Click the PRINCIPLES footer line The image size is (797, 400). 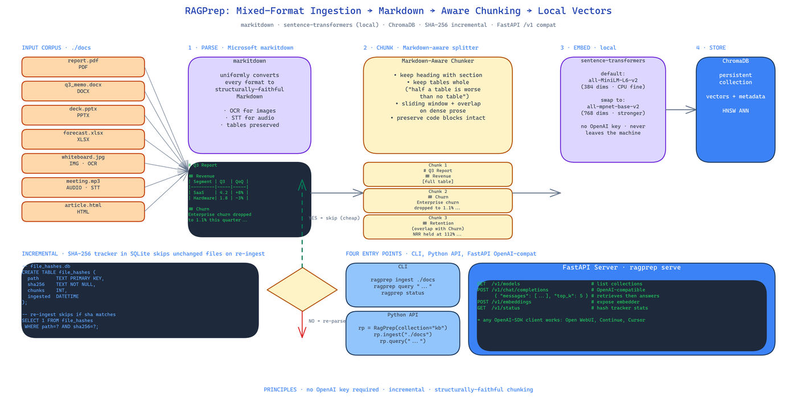(x=398, y=390)
